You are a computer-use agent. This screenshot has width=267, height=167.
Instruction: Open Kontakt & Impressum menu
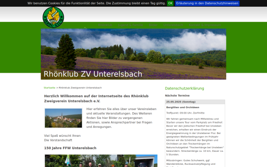pos(205,25)
